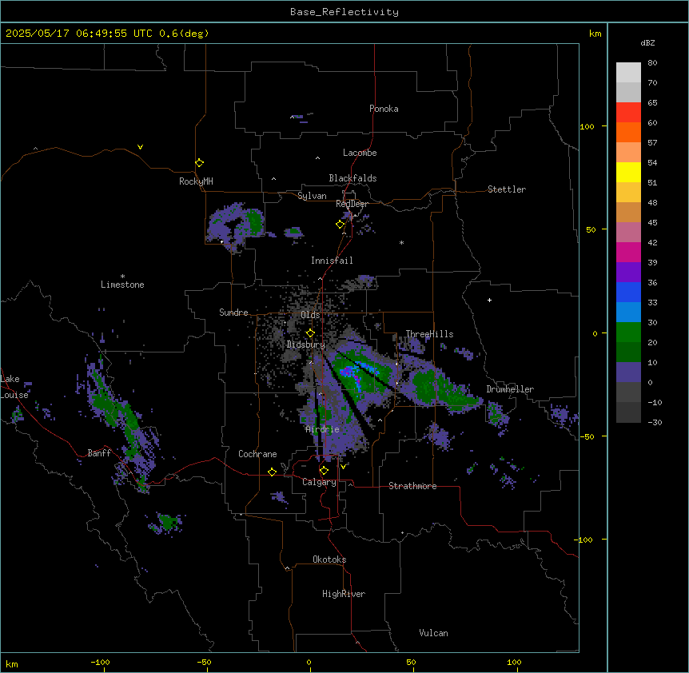Click the Drumheller town label
Screen dimensions: 689x673
pyautogui.click(x=510, y=389)
